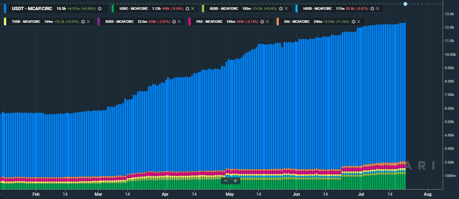Screen dimensions: 459x199
Task: Open PAX series settings gear
Action: click(x=262, y=22)
